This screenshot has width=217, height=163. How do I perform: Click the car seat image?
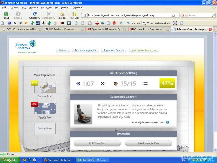pos(83,114)
